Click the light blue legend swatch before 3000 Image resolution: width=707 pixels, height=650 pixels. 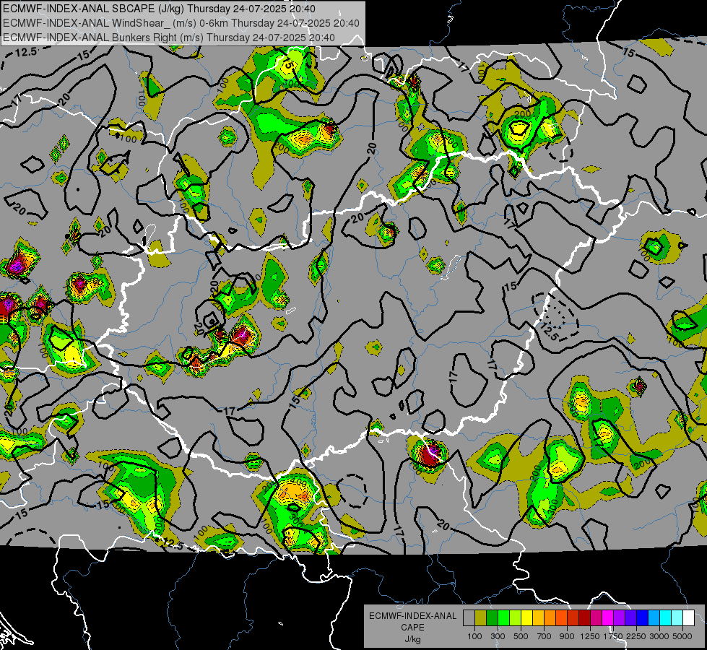(x=654, y=618)
